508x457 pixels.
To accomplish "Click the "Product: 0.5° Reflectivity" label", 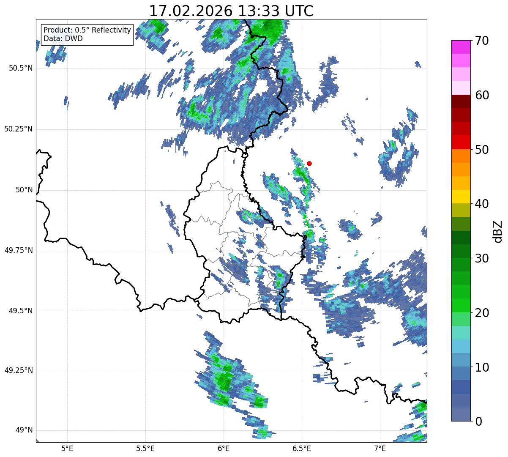I will click(87, 30).
